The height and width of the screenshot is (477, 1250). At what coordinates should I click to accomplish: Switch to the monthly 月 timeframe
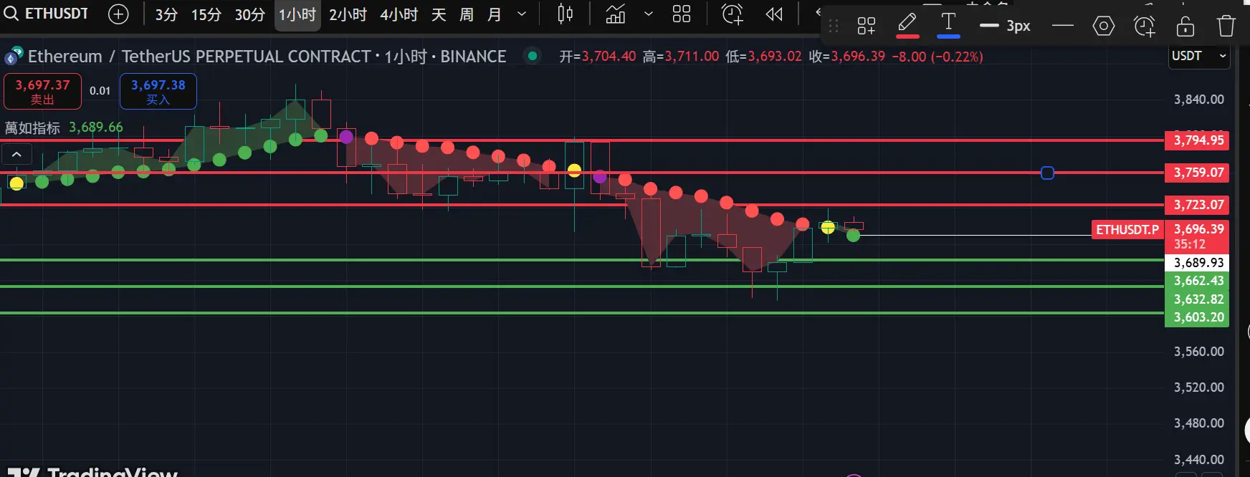495,14
